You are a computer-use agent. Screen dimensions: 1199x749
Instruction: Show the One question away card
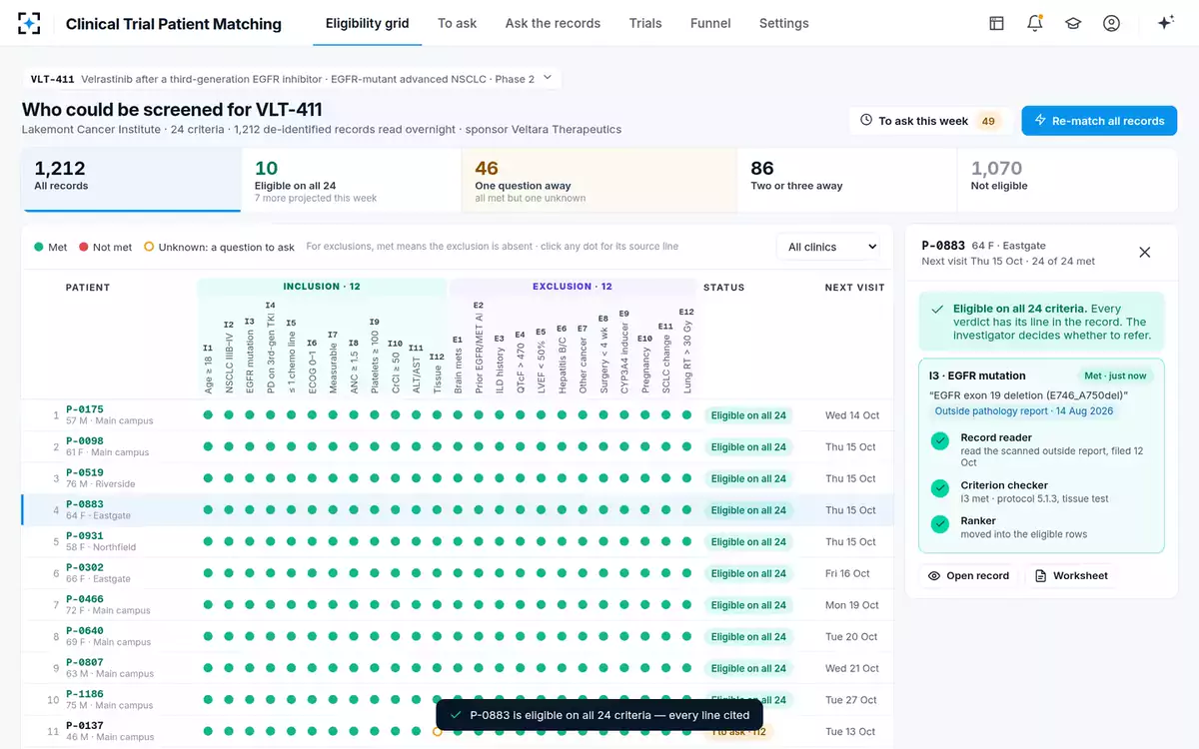tap(599, 180)
